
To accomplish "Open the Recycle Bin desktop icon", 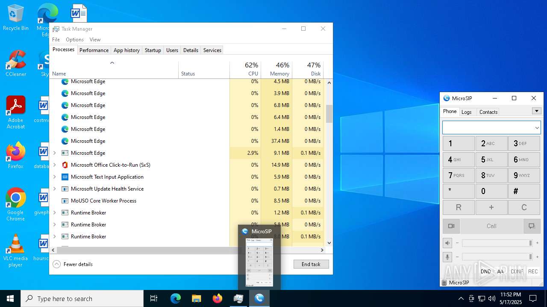I will (x=16, y=18).
